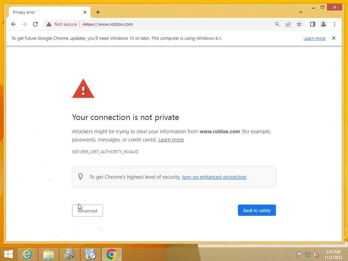The width and height of the screenshot is (348, 261).
Task: Click the zoom magnifier icon in address bar
Action: pyautogui.click(x=277, y=24)
